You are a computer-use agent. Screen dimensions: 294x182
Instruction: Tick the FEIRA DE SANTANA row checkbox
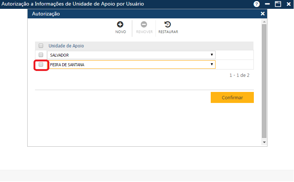pyautogui.click(x=41, y=64)
